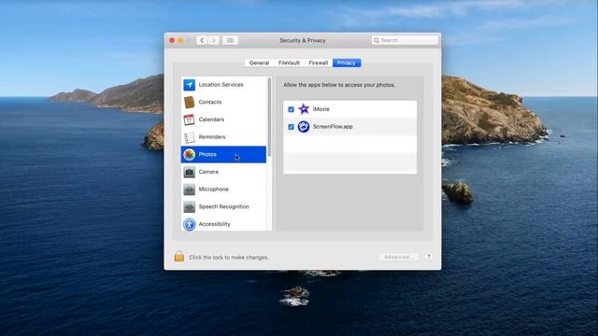This screenshot has height=336, width=598.
Task: Select the Reminders label
Action: [212, 137]
